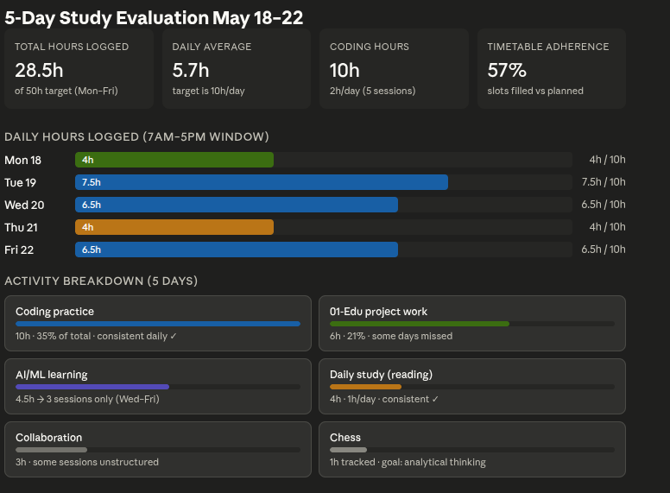Select the Total Hours Logged card

[79, 69]
